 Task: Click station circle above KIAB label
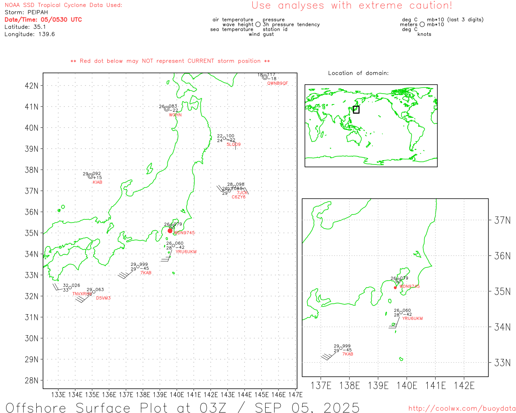[90, 176]
